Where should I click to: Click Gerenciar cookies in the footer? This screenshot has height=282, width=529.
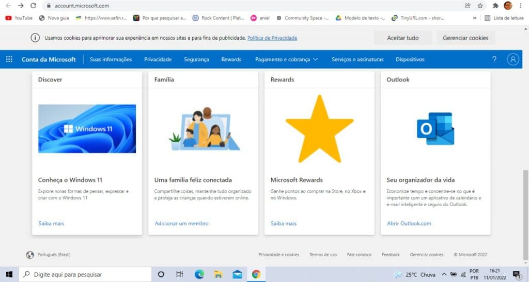(426, 255)
